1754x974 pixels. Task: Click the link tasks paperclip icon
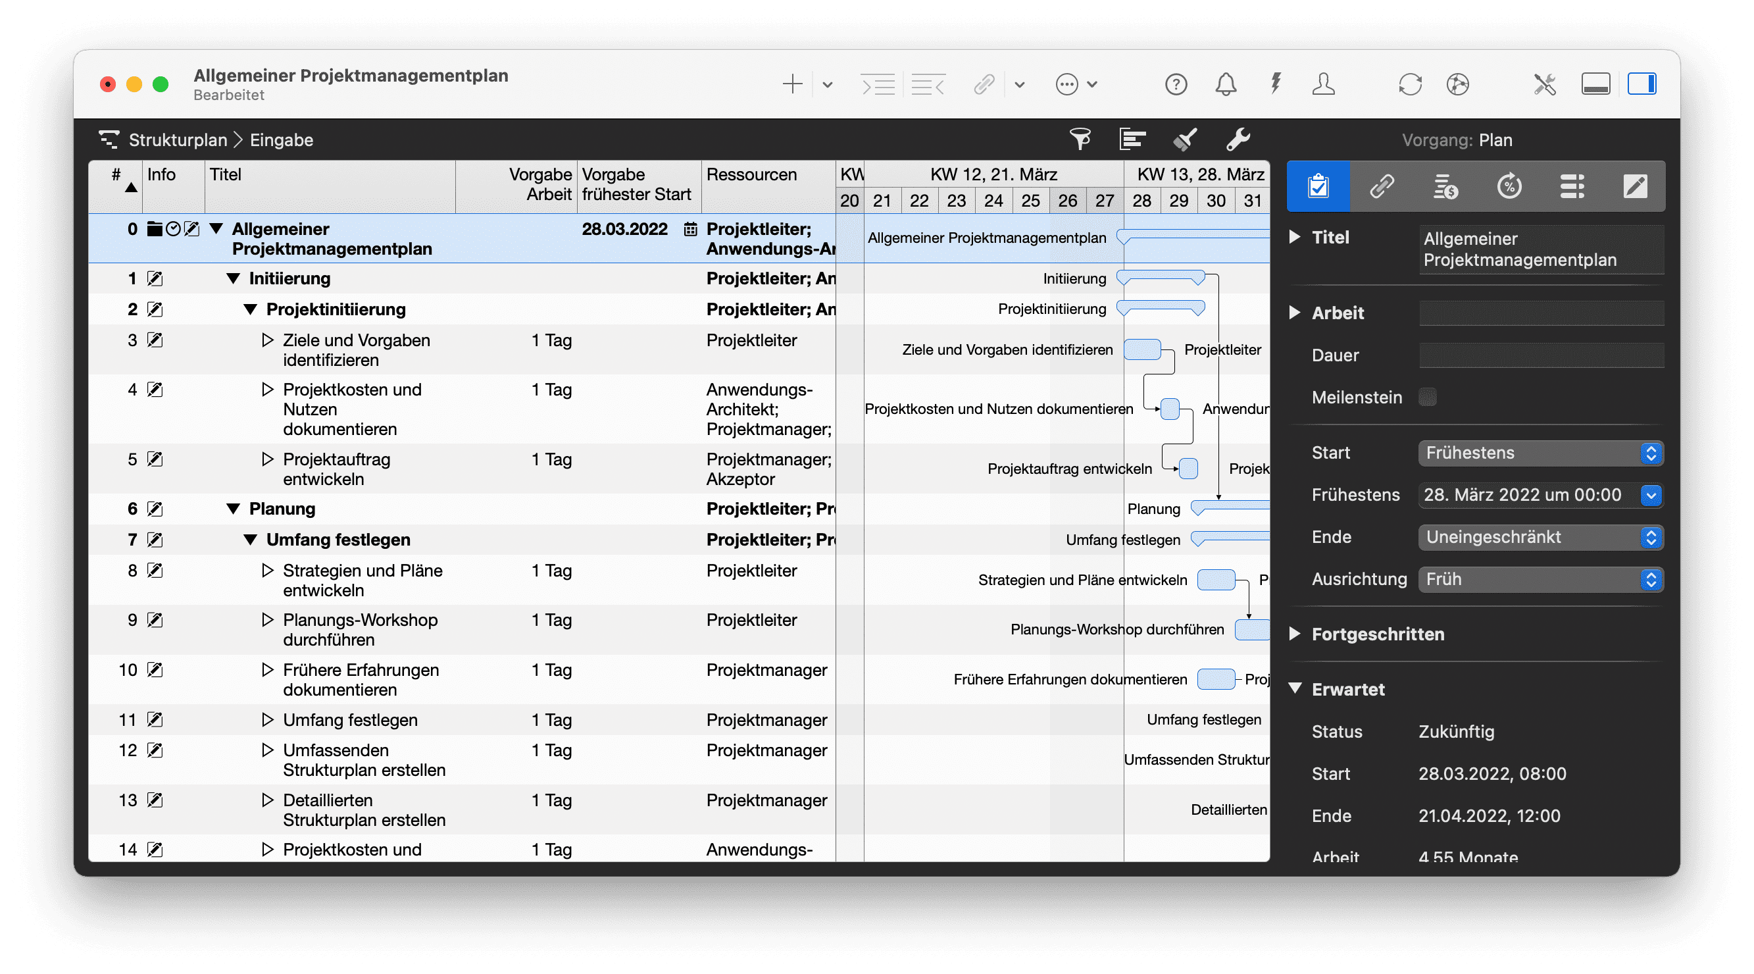pyautogui.click(x=984, y=84)
